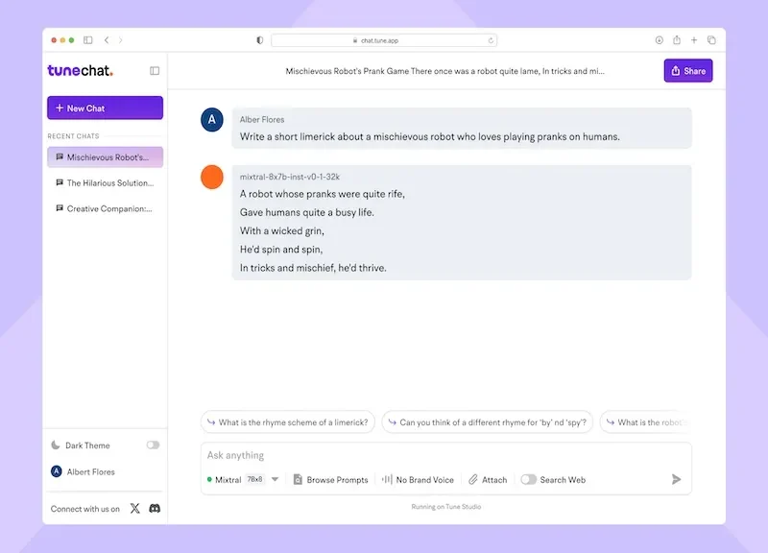Viewport: 768px width, 553px height.
Task: Open the Creative Companion chat
Action: point(105,208)
